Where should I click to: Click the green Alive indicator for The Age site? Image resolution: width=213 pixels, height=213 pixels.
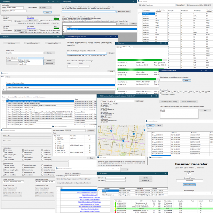56,29
